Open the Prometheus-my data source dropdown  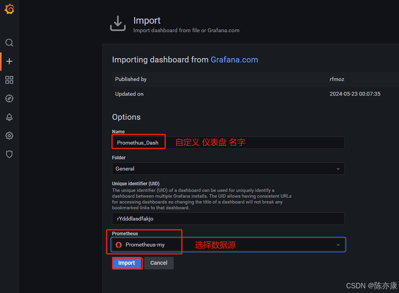(x=228, y=245)
